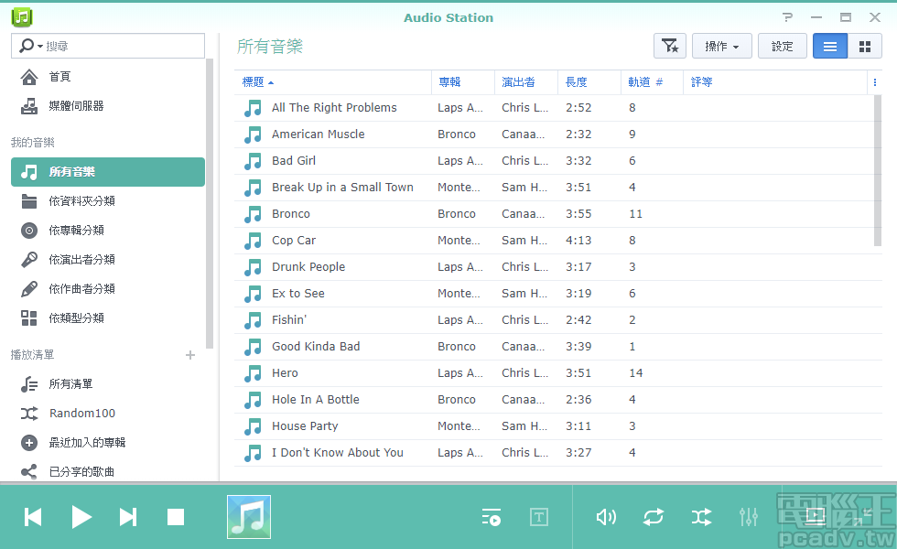This screenshot has height=549, width=897.
Task: Skip to the next track
Action: coord(128,517)
